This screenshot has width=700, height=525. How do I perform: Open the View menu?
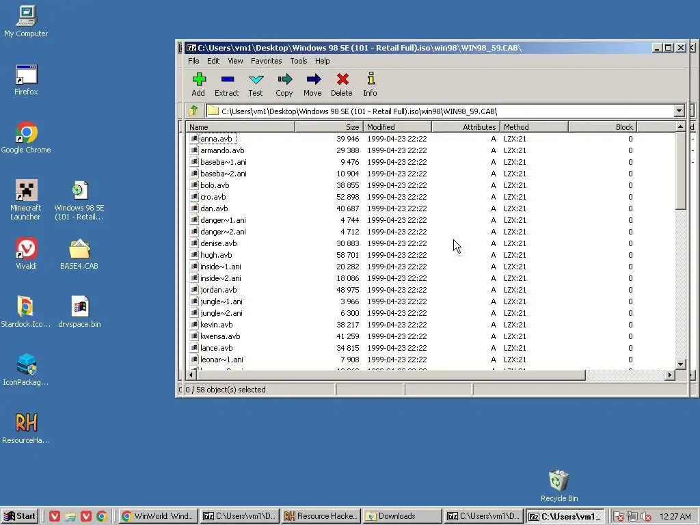[235, 61]
